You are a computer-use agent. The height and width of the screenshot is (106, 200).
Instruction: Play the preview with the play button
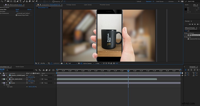point(195,24)
